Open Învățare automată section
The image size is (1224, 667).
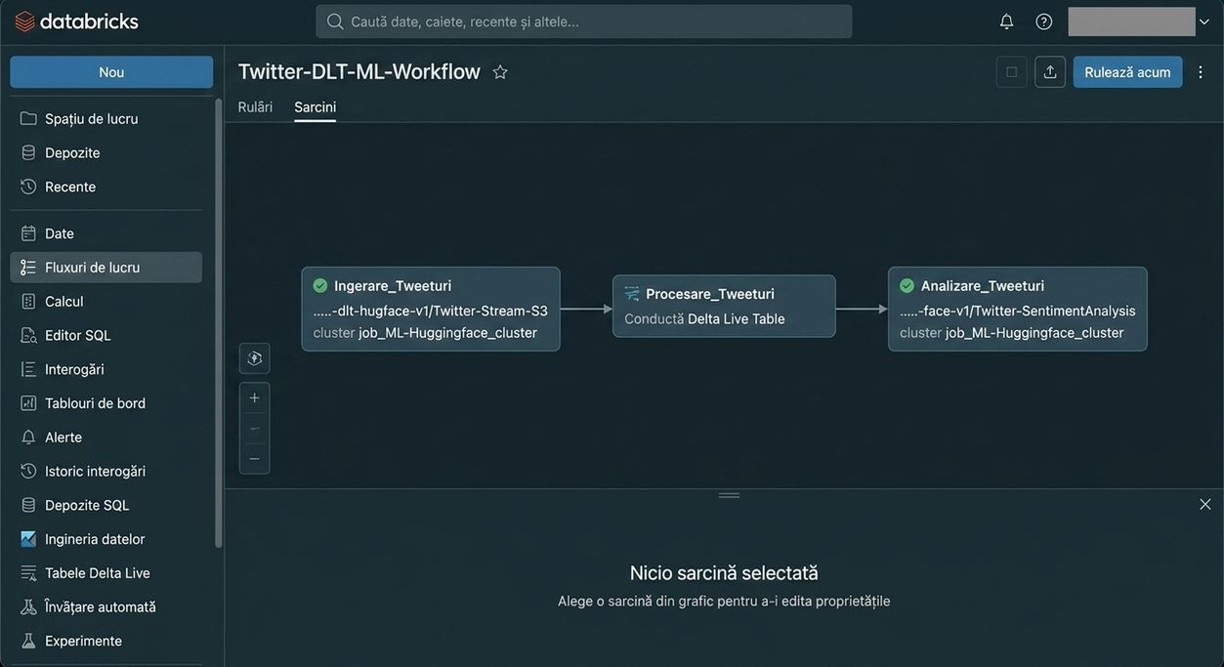[x=106, y=606]
